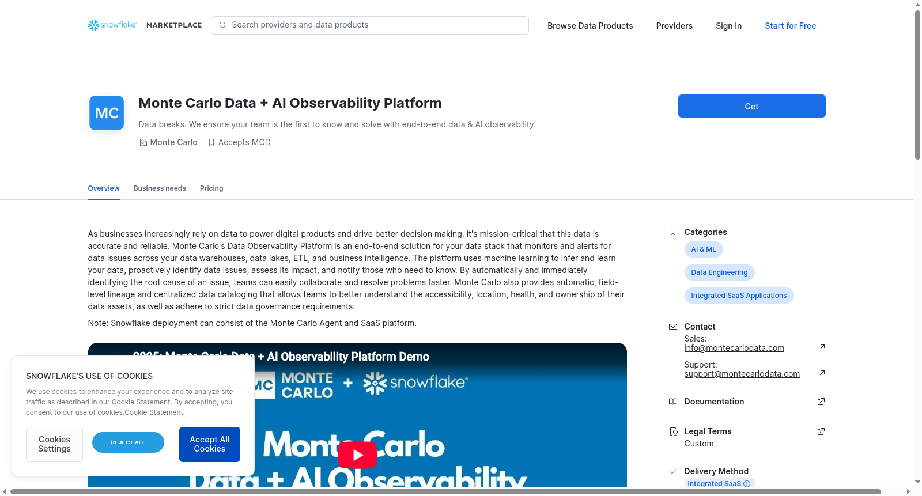Click the MARKETPLACE header label
The height and width of the screenshot is (496, 922).
[174, 25]
